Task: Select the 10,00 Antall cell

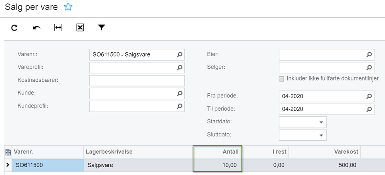Action: pos(217,165)
